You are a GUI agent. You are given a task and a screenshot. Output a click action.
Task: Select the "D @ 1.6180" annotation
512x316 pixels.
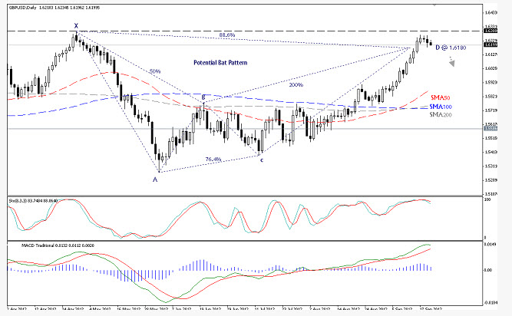pyautogui.click(x=451, y=48)
